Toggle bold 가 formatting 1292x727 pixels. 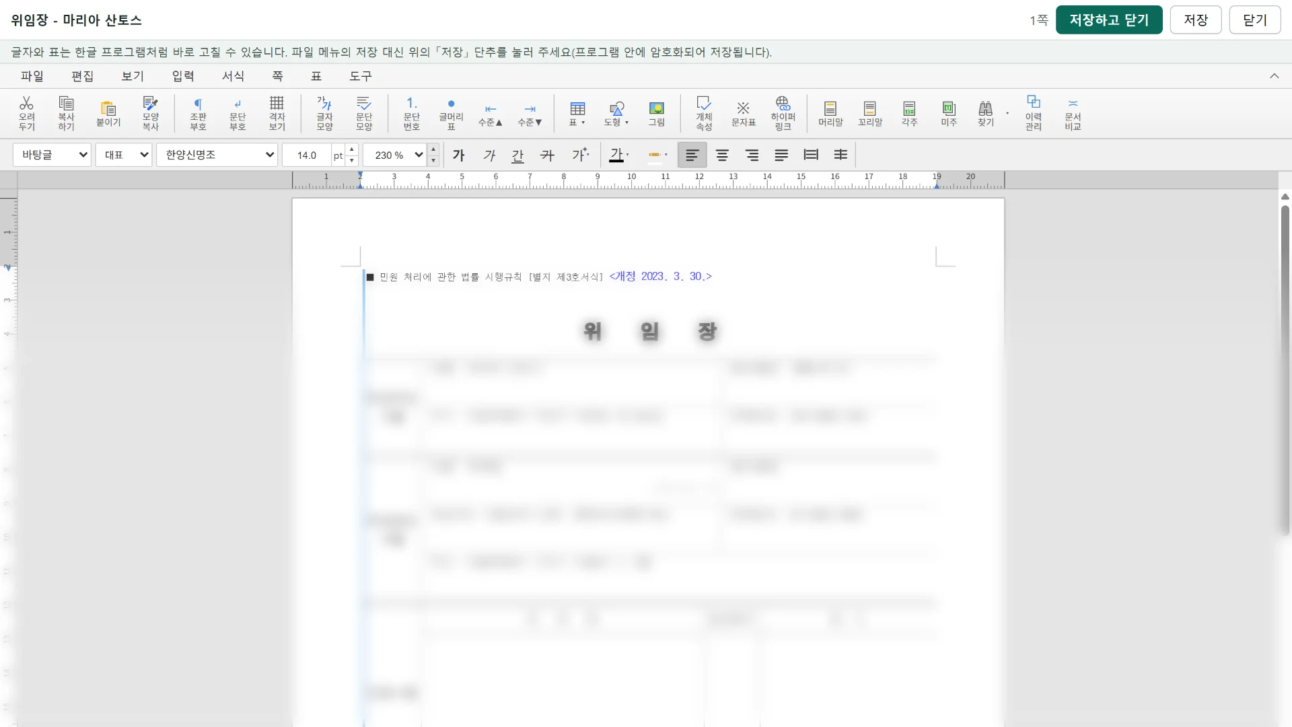(x=459, y=155)
